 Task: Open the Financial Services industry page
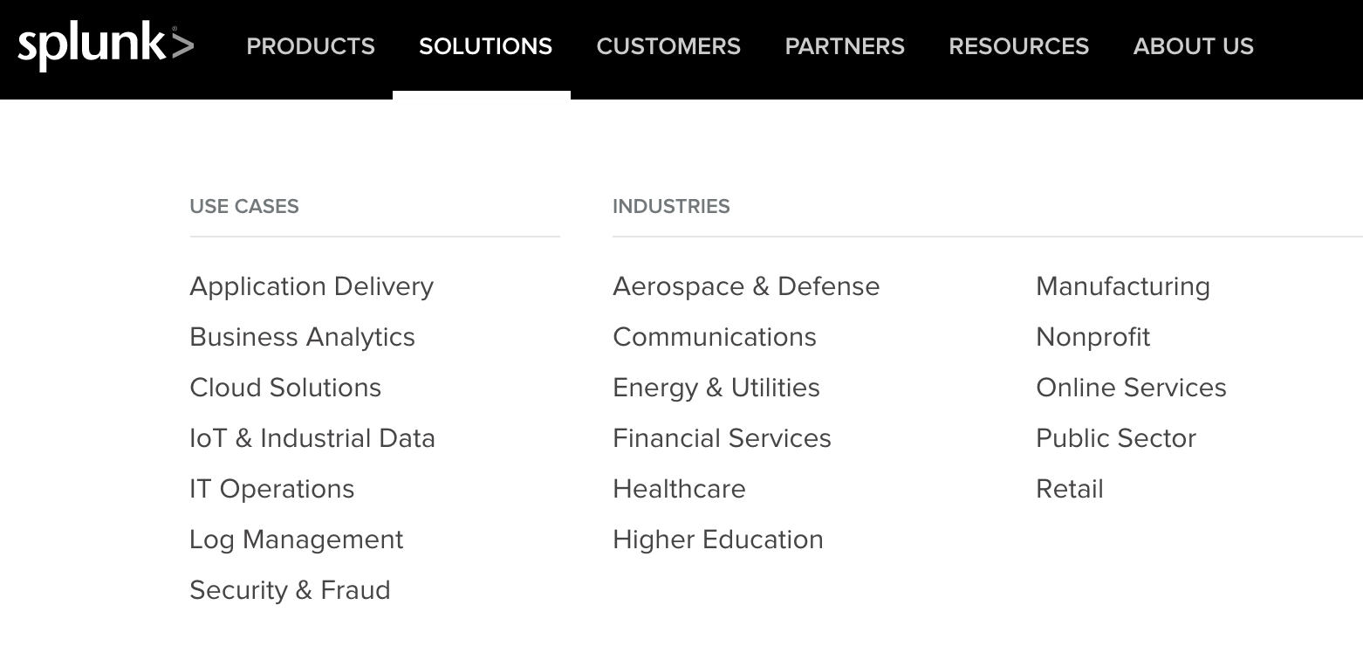tap(722, 437)
